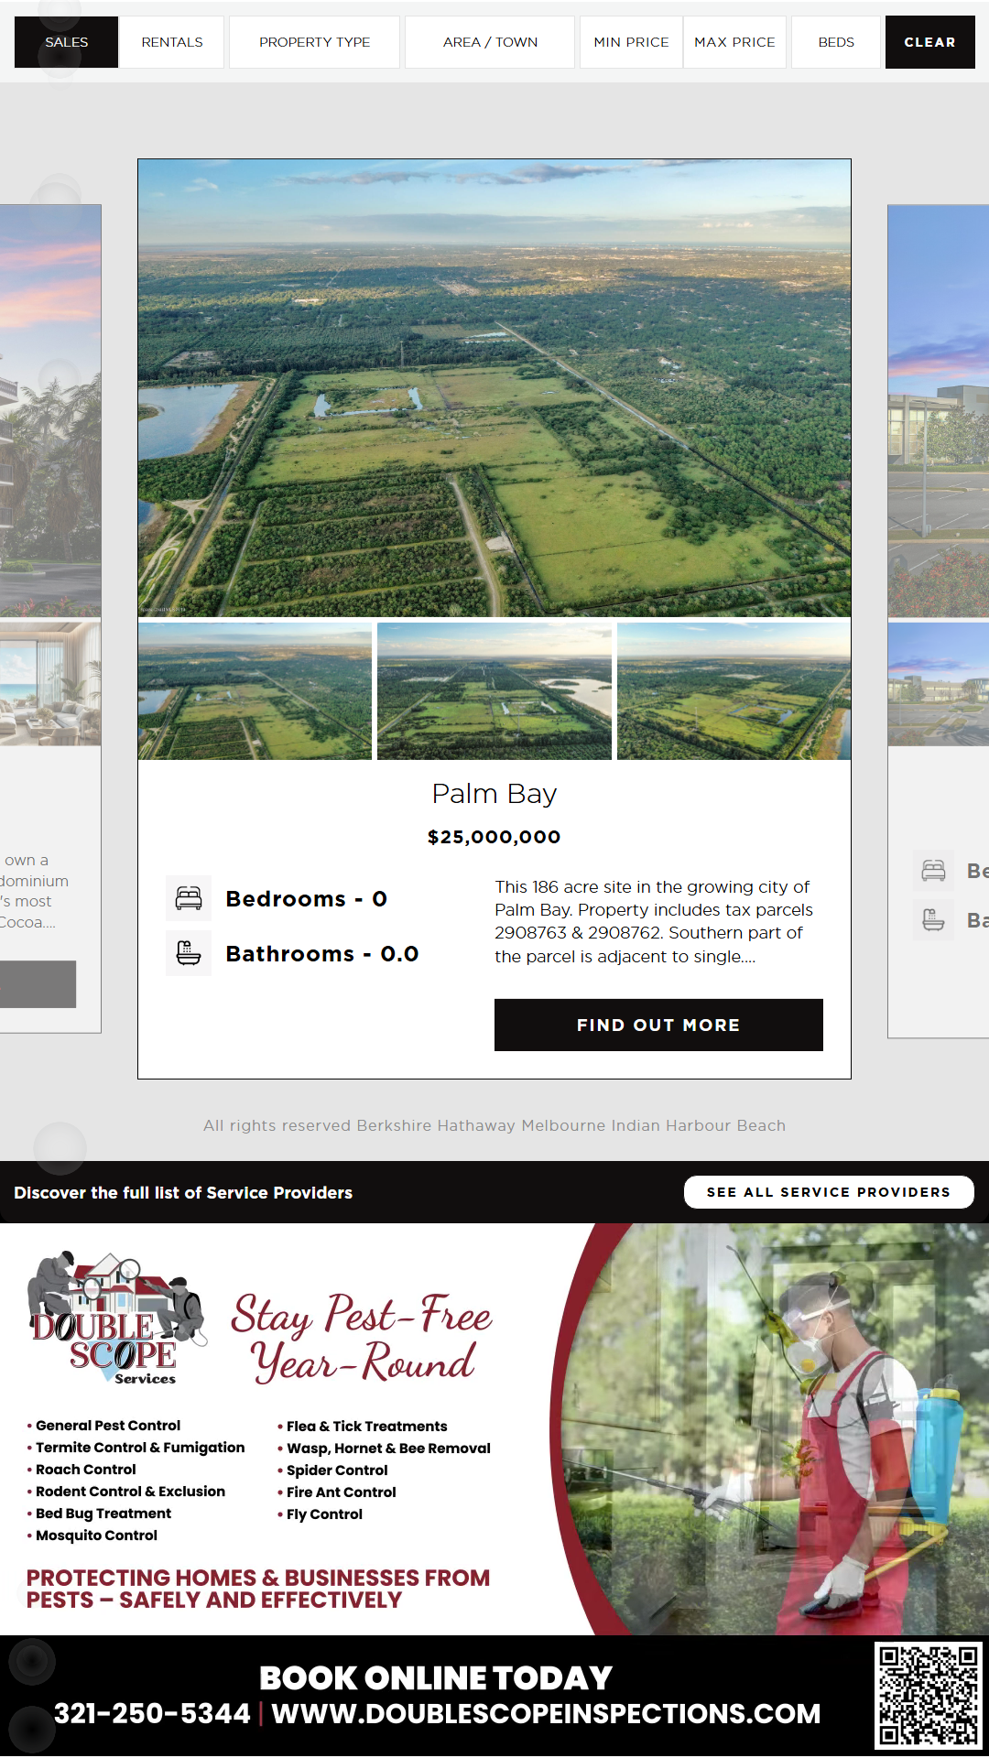This screenshot has height=1758, width=989.
Task: Click the bathtub icon on the right listing card
Action: pos(934,919)
